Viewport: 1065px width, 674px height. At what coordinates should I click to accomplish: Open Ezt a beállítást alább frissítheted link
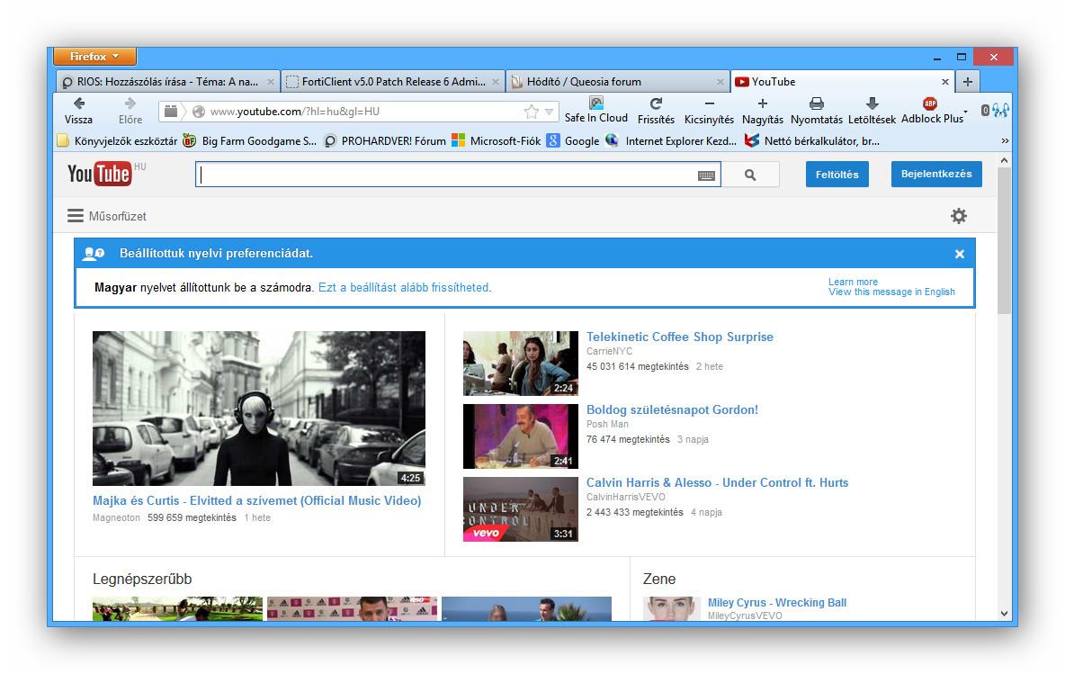click(x=405, y=287)
